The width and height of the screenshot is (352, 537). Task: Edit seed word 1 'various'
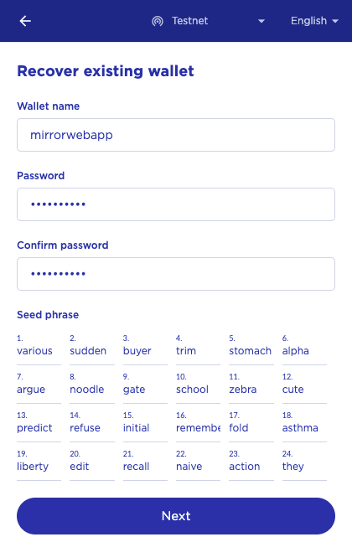click(39, 351)
